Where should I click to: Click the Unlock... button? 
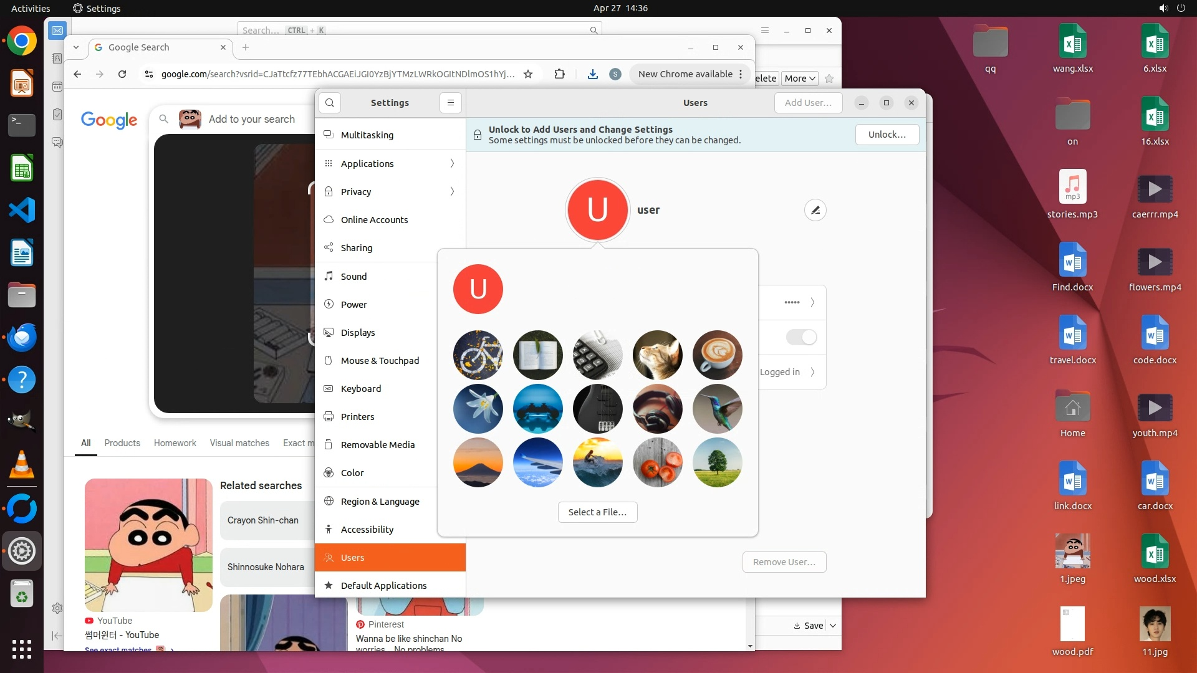click(887, 135)
